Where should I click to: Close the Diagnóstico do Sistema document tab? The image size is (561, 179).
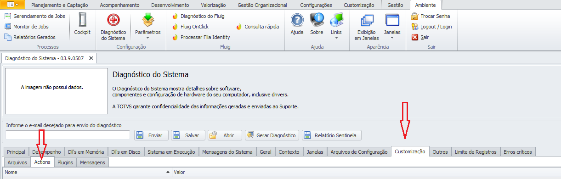point(91,58)
